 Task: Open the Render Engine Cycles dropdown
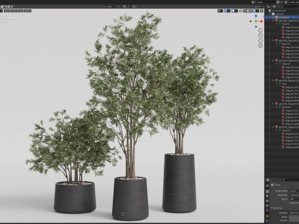pos(294,191)
